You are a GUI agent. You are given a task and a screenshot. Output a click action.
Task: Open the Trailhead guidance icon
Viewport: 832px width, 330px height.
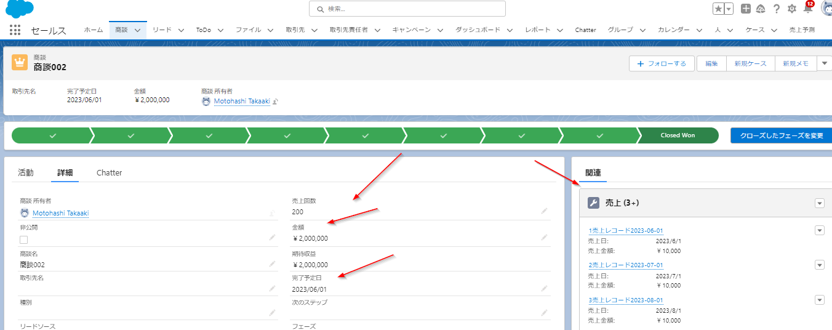(x=761, y=9)
